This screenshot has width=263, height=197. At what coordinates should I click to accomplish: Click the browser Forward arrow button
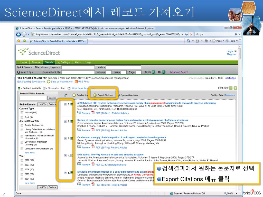pos(24,34)
